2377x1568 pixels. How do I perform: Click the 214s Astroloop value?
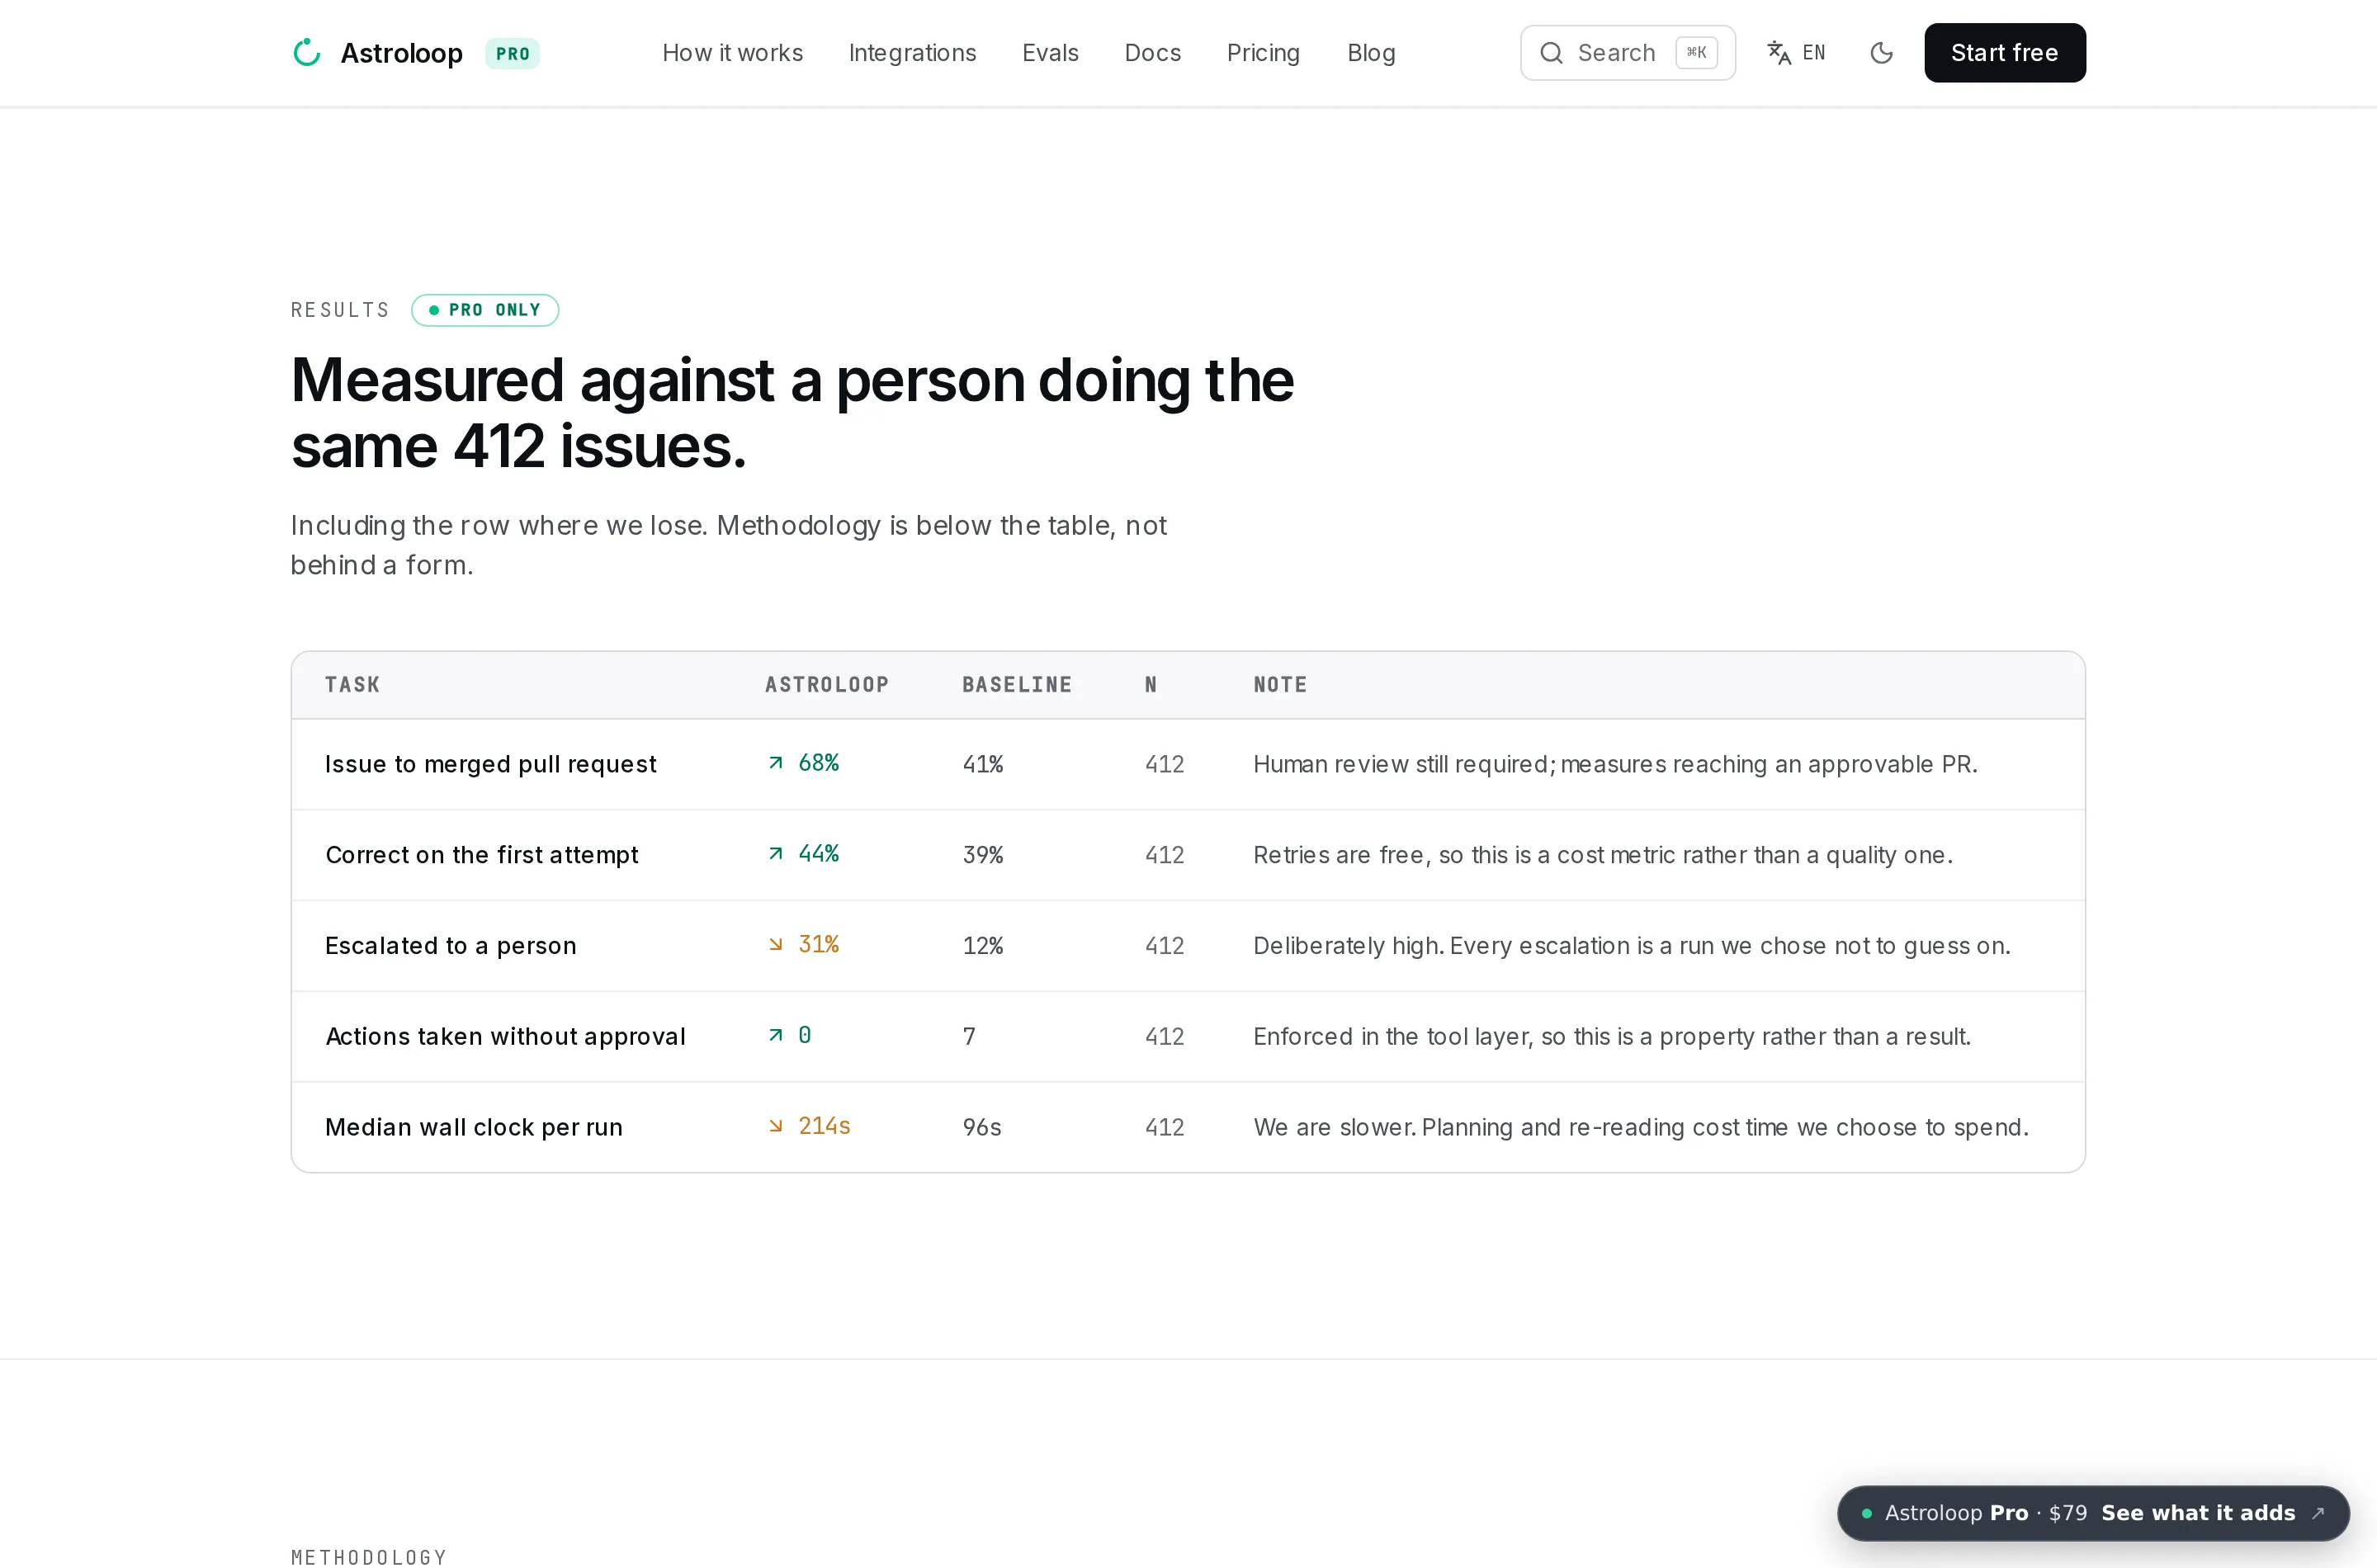(824, 1127)
